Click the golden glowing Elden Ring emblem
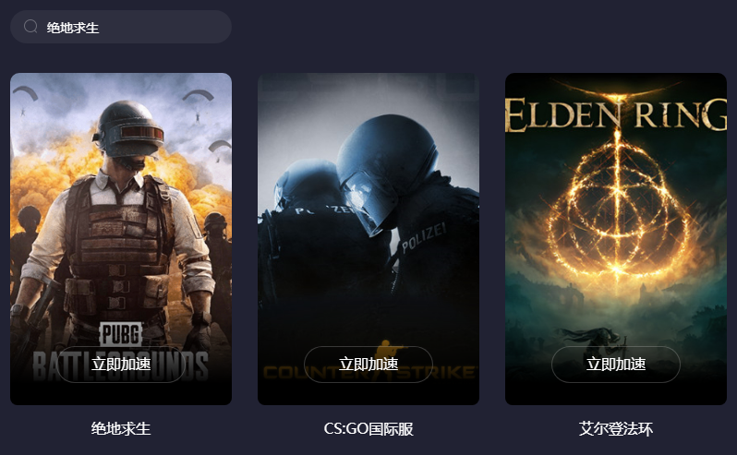Screen dimensions: 737x455 (617, 207)
